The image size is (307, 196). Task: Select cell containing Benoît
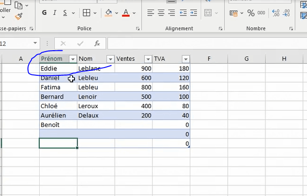58,125
